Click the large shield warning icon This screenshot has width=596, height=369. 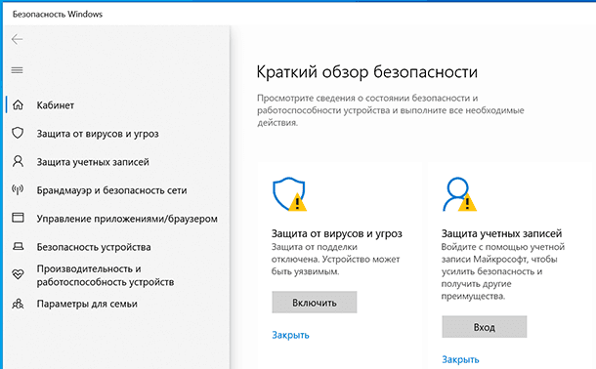pos(289,194)
